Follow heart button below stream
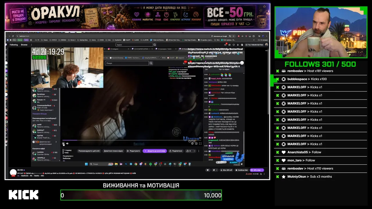 pyautogui.click(x=208, y=170)
